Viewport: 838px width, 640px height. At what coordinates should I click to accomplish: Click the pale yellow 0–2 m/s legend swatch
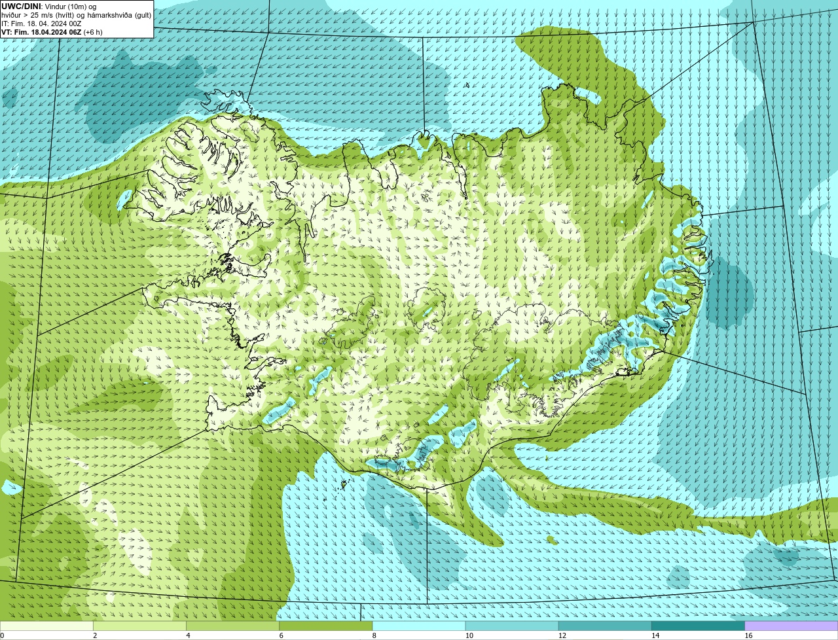[46, 626]
